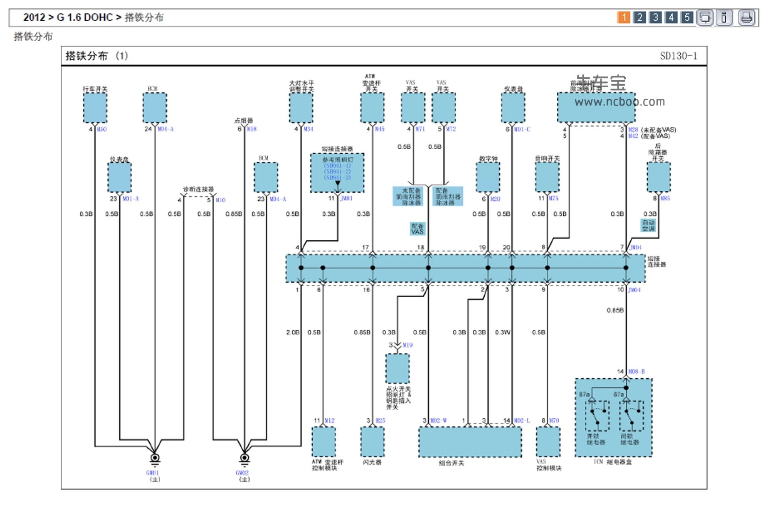Screen dimensions: 770x513
Task: Open the information 'i' icon
Action: (724, 17)
